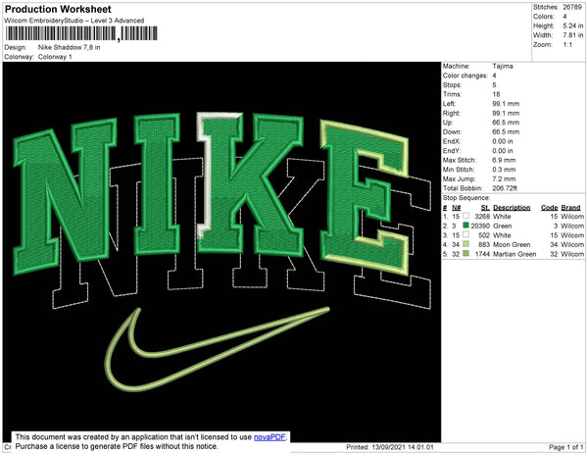The width and height of the screenshot is (588, 455).
Task: Click the 'EndX:' label
Action: (452, 141)
